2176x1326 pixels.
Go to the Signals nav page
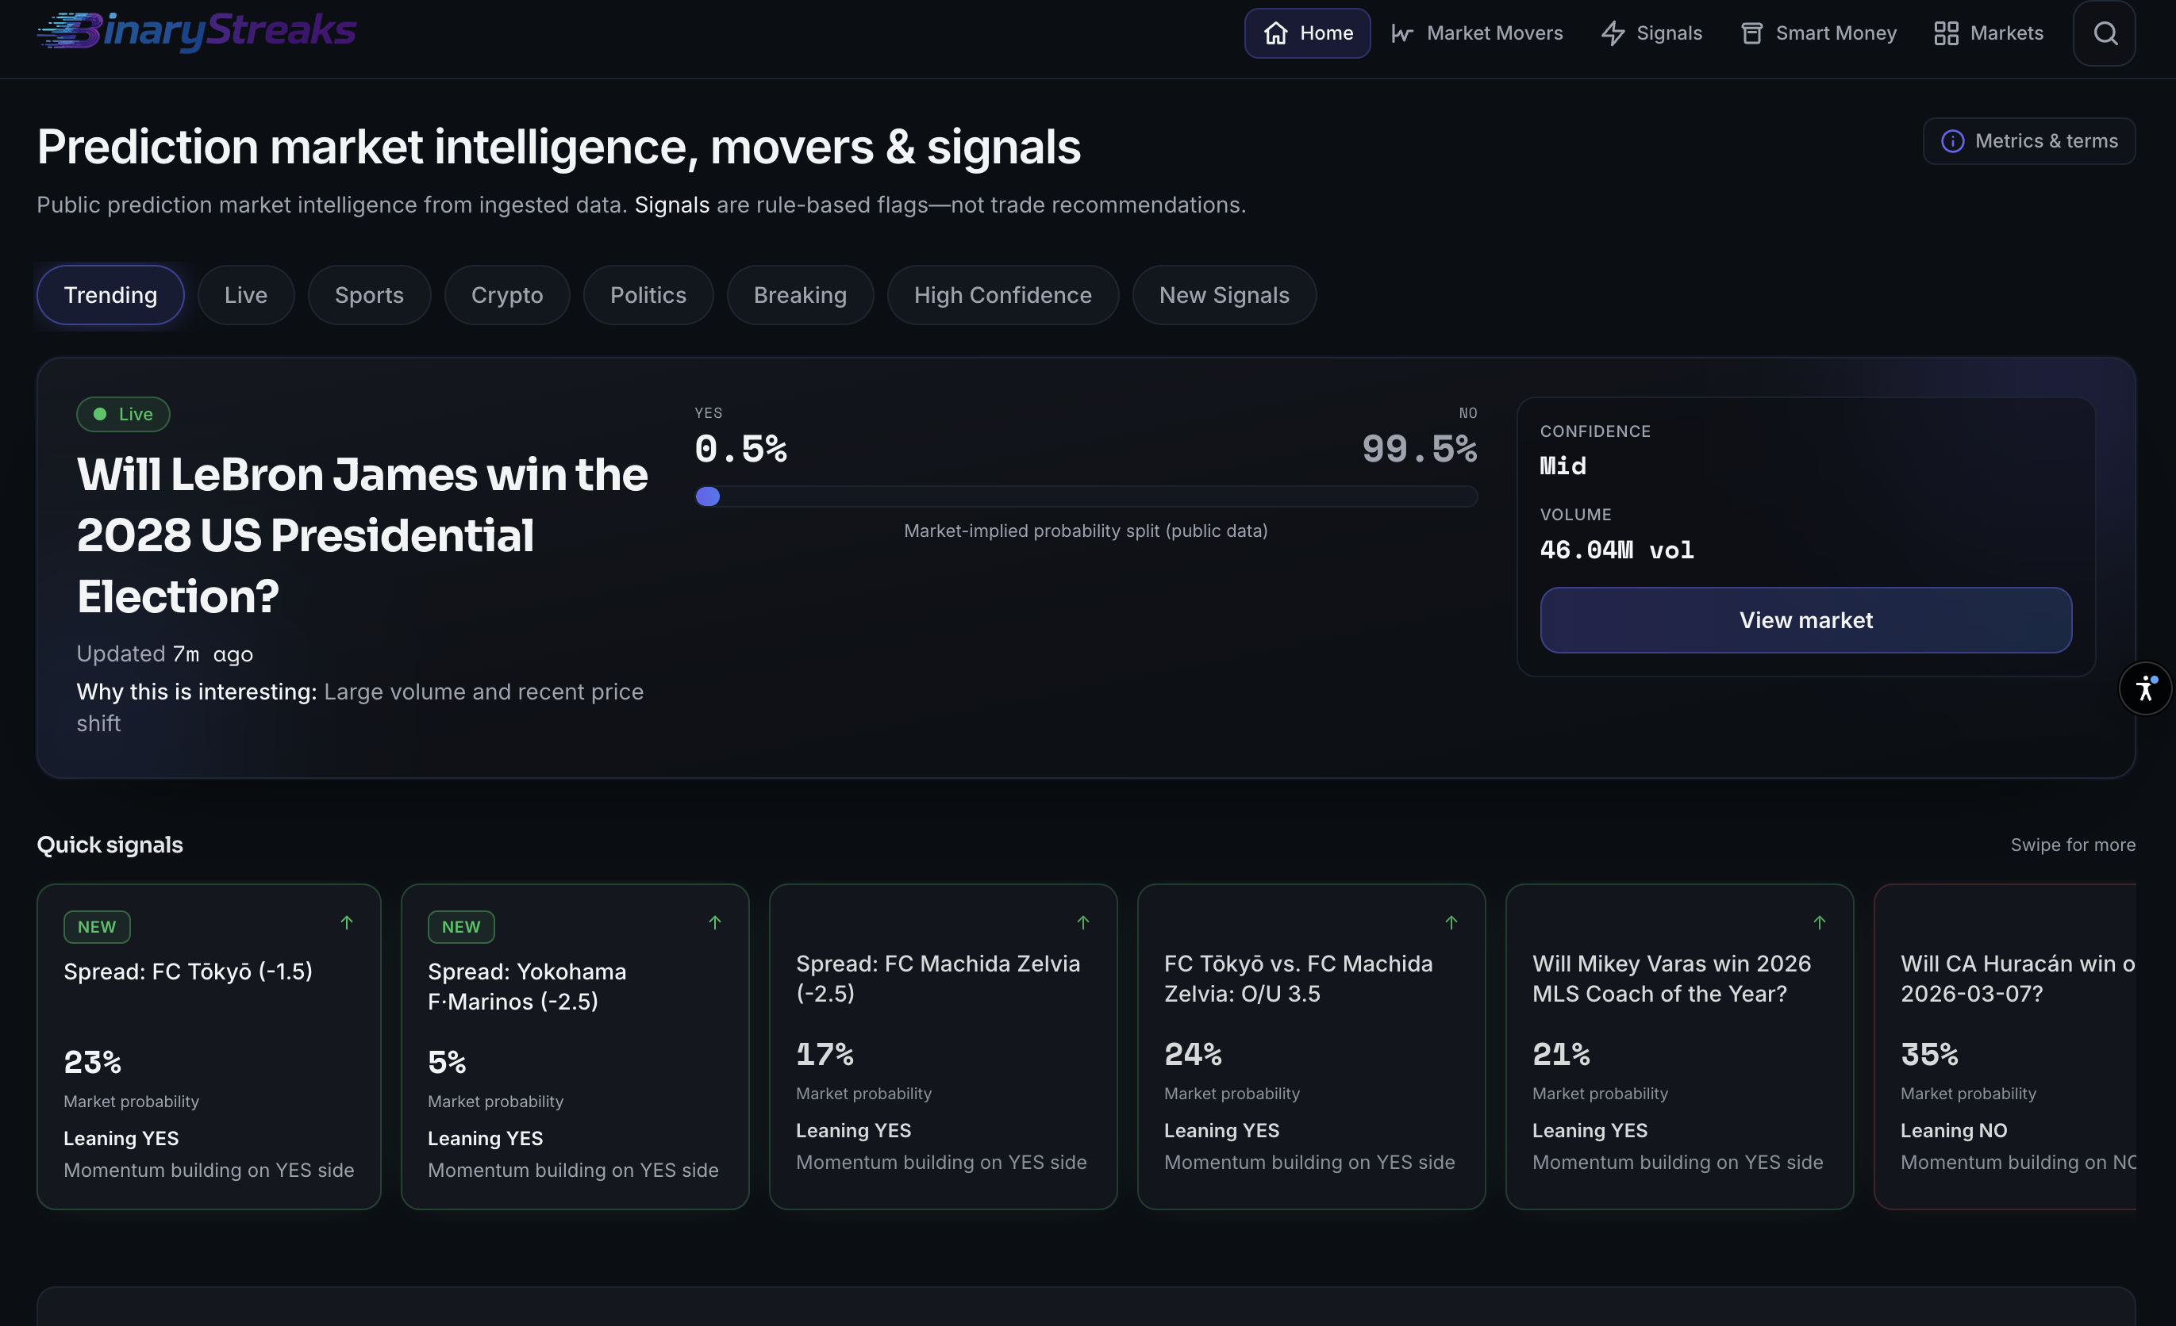(x=1651, y=33)
